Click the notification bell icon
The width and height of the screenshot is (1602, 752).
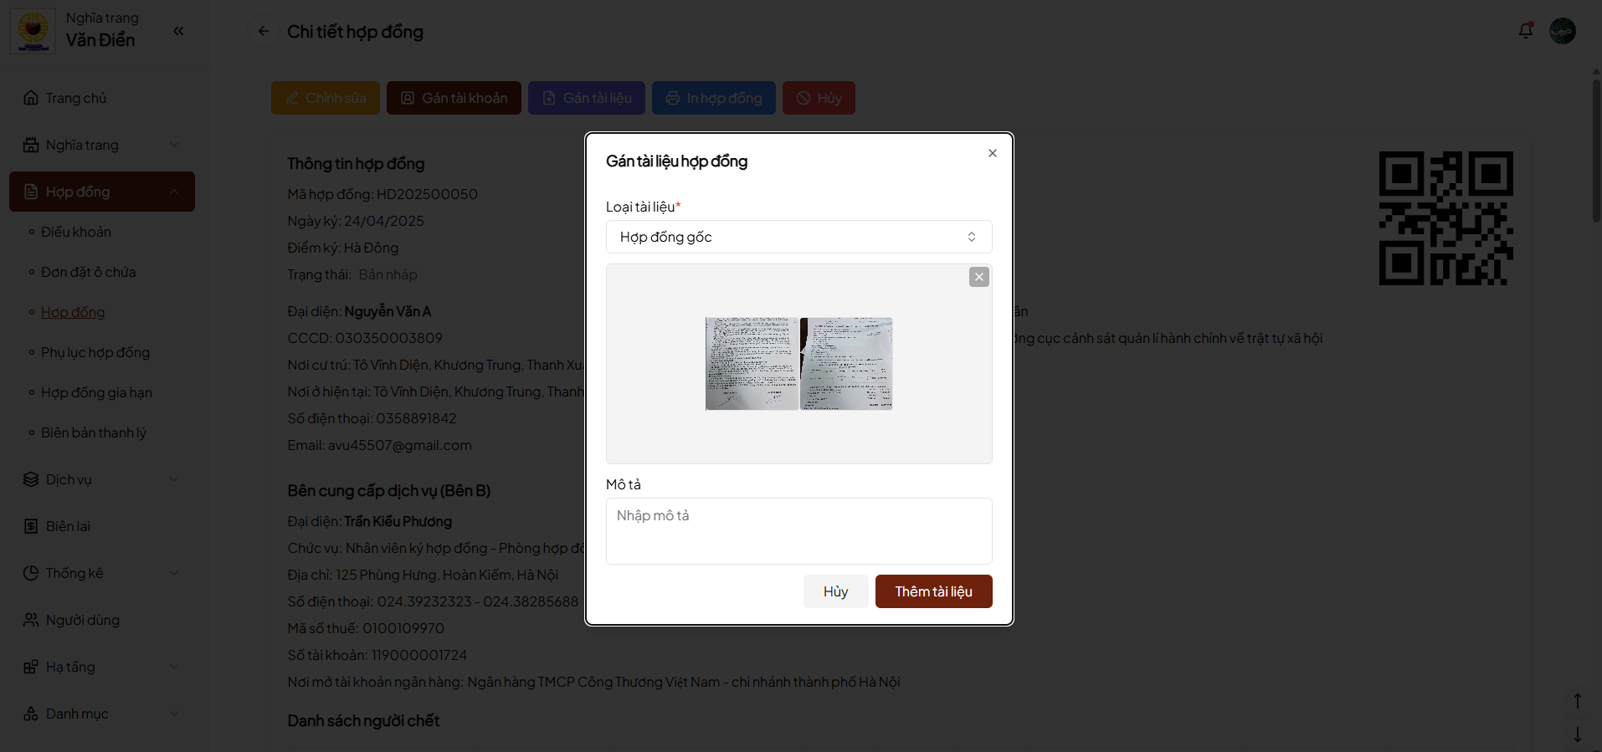coord(1526,31)
